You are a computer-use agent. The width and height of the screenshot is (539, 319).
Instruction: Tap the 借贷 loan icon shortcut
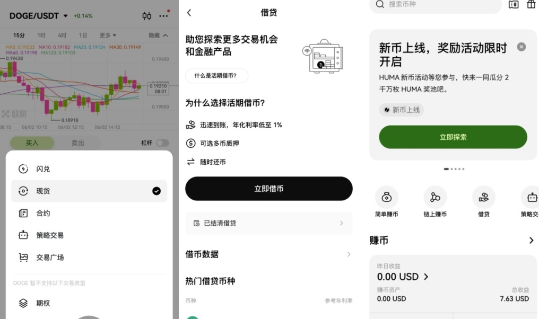484,197
